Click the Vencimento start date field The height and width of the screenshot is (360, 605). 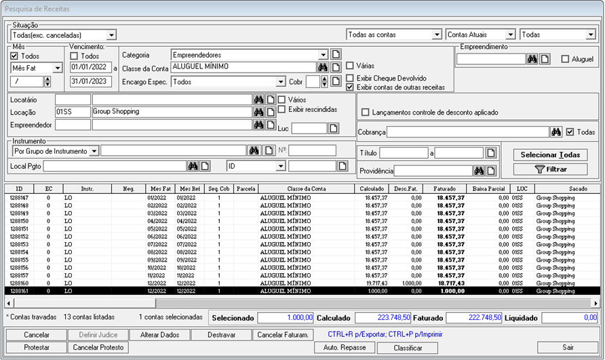pyautogui.click(x=91, y=67)
